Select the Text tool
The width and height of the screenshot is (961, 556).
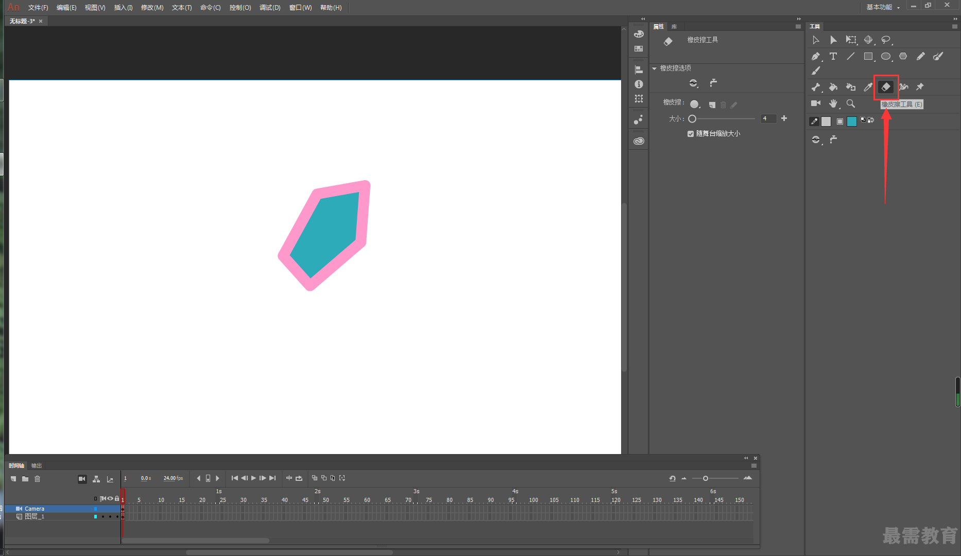[833, 57]
